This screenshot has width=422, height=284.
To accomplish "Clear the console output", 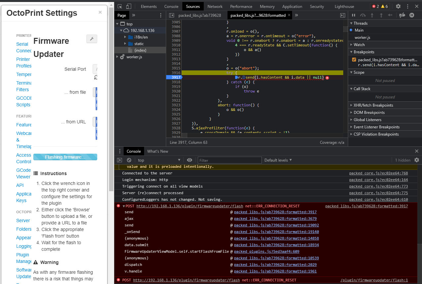I will pos(129,160).
